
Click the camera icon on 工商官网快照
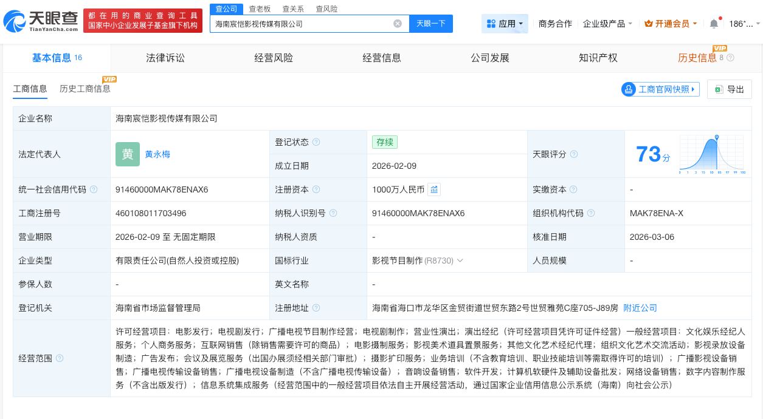(x=629, y=89)
